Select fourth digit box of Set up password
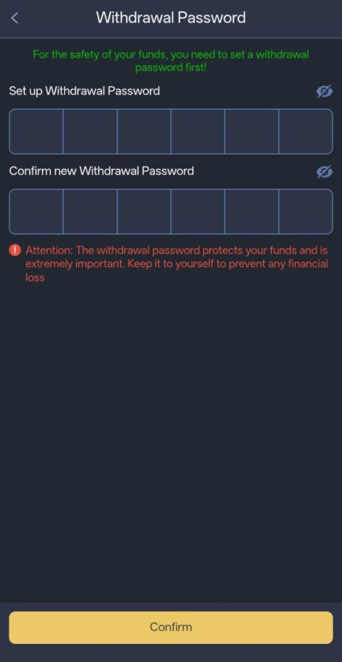The image size is (342, 662). click(x=198, y=131)
